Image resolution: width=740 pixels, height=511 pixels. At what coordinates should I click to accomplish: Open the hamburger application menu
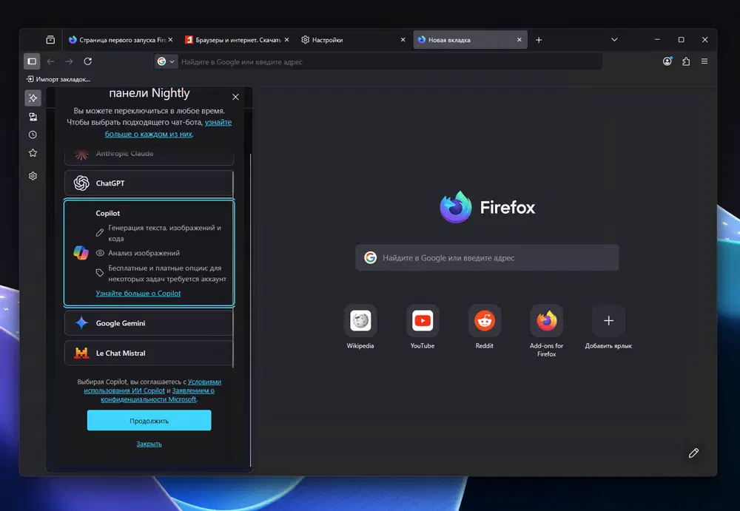point(704,61)
